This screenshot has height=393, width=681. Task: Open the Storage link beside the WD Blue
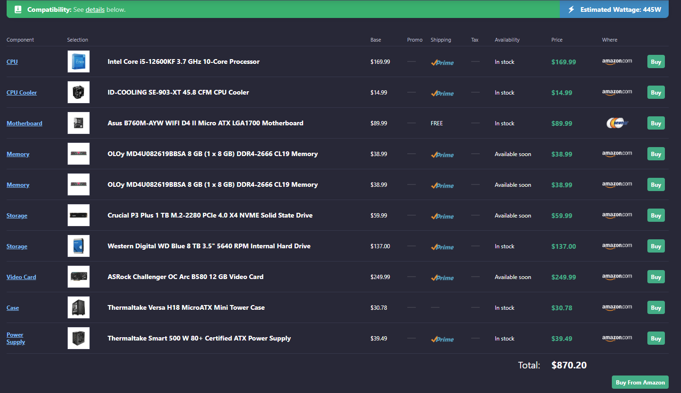(x=17, y=246)
